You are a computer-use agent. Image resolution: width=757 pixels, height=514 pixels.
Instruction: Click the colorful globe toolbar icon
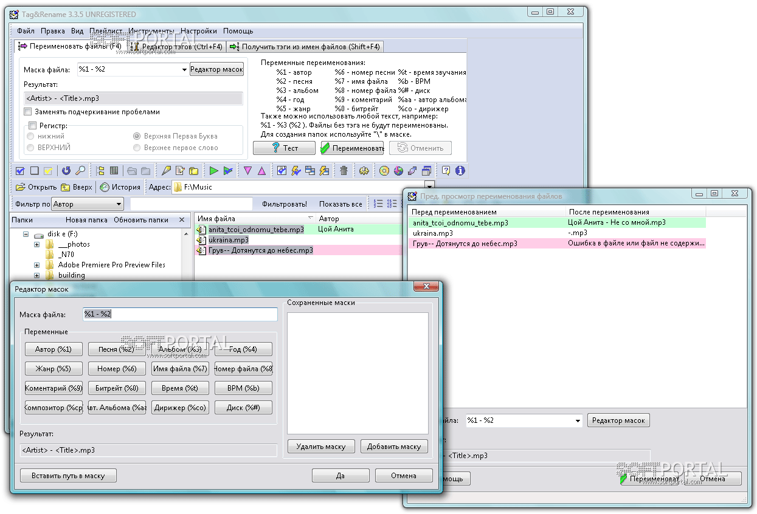tap(398, 171)
